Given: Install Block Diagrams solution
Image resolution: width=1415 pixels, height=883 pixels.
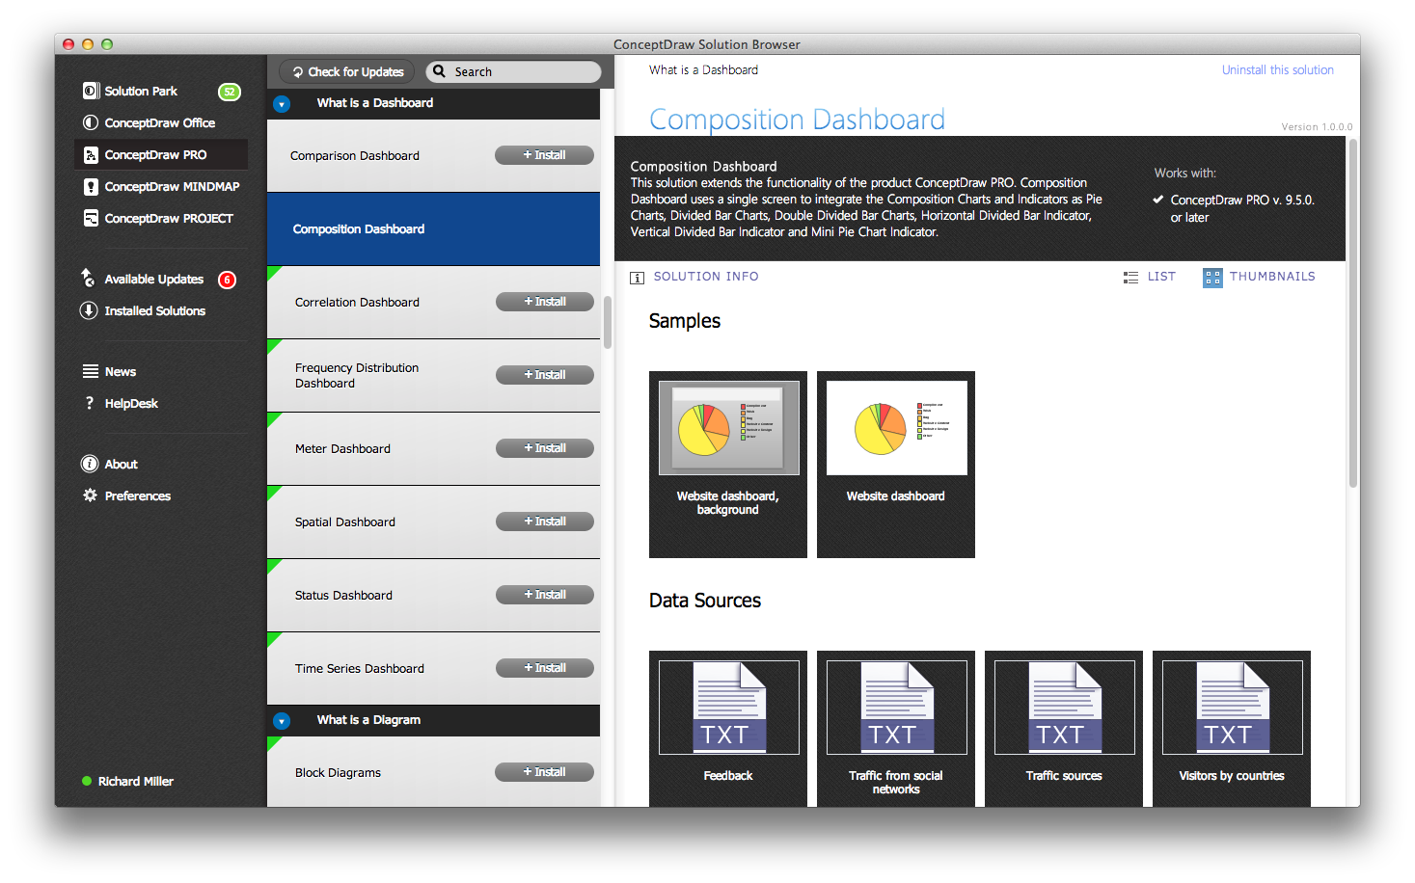Looking at the screenshot, I should (544, 772).
